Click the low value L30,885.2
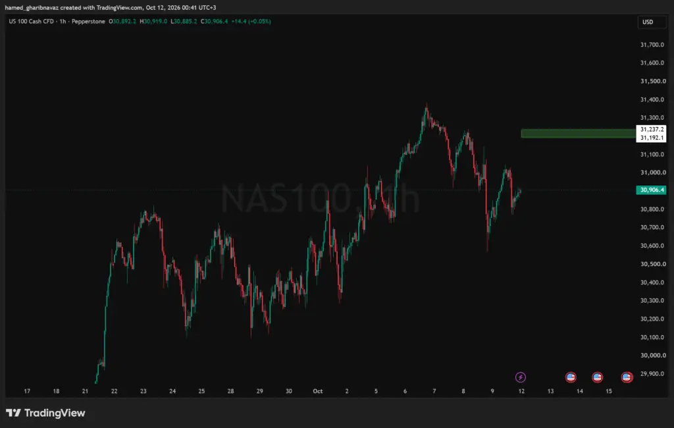Viewport: 674px width, 428px height. click(x=184, y=21)
